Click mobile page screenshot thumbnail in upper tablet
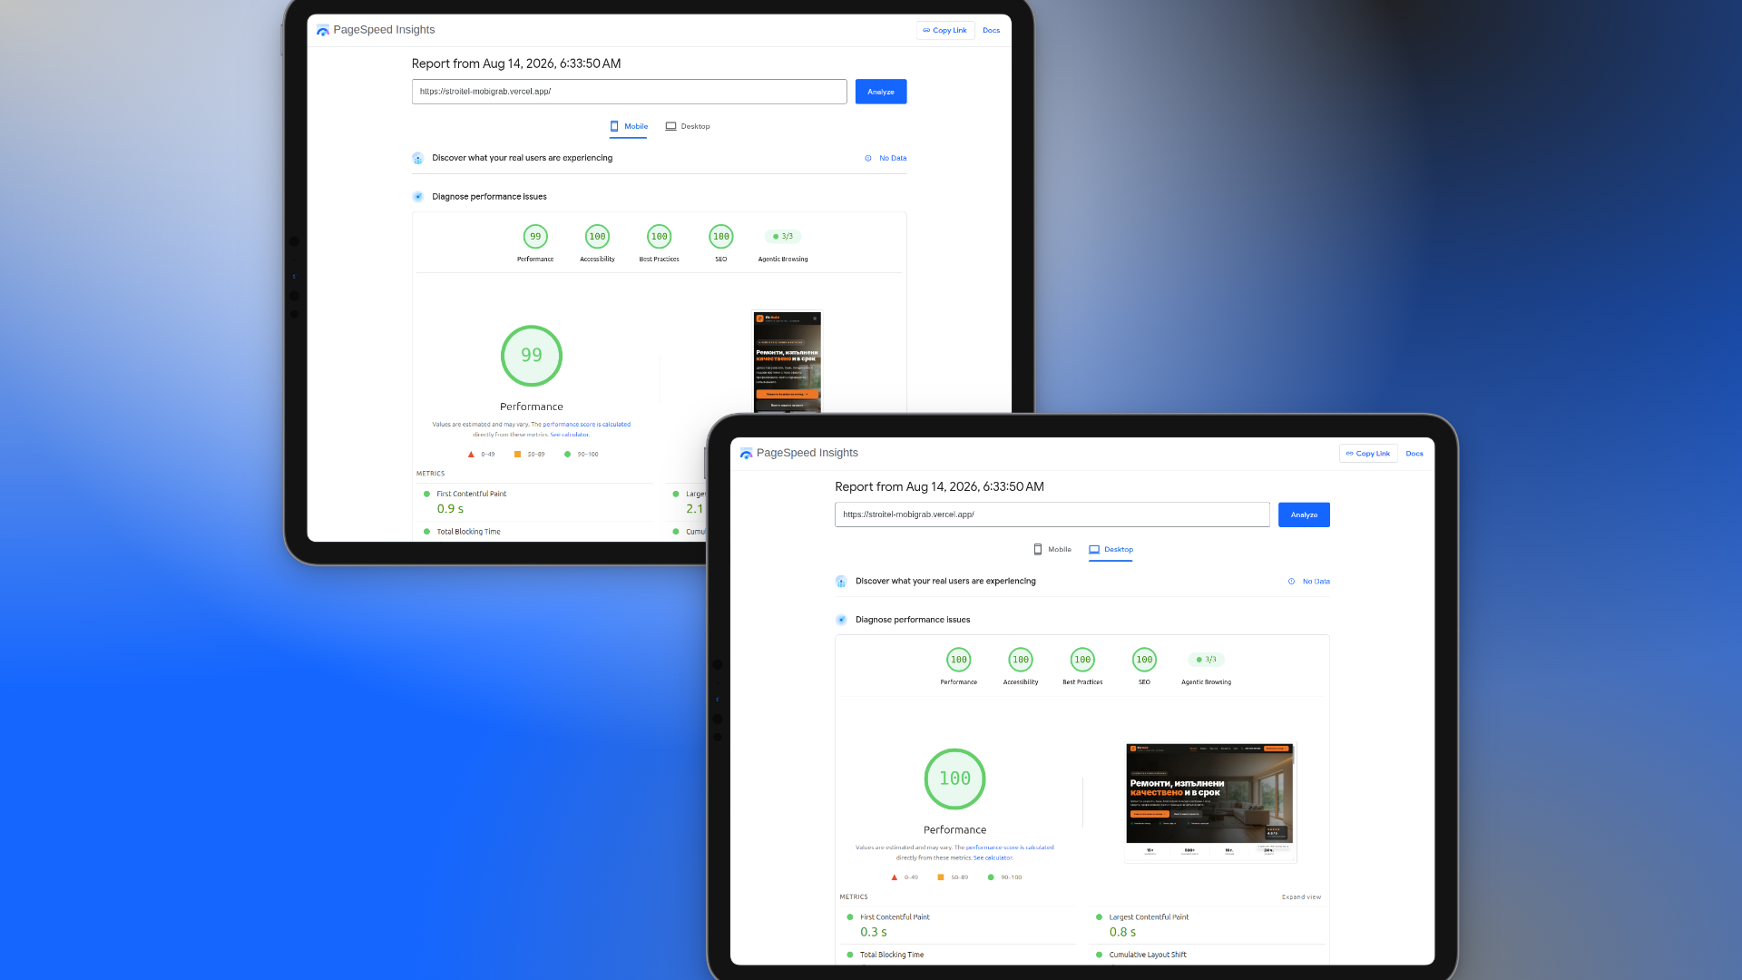Image resolution: width=1742 pixels, height=980 pixels. 788,362
